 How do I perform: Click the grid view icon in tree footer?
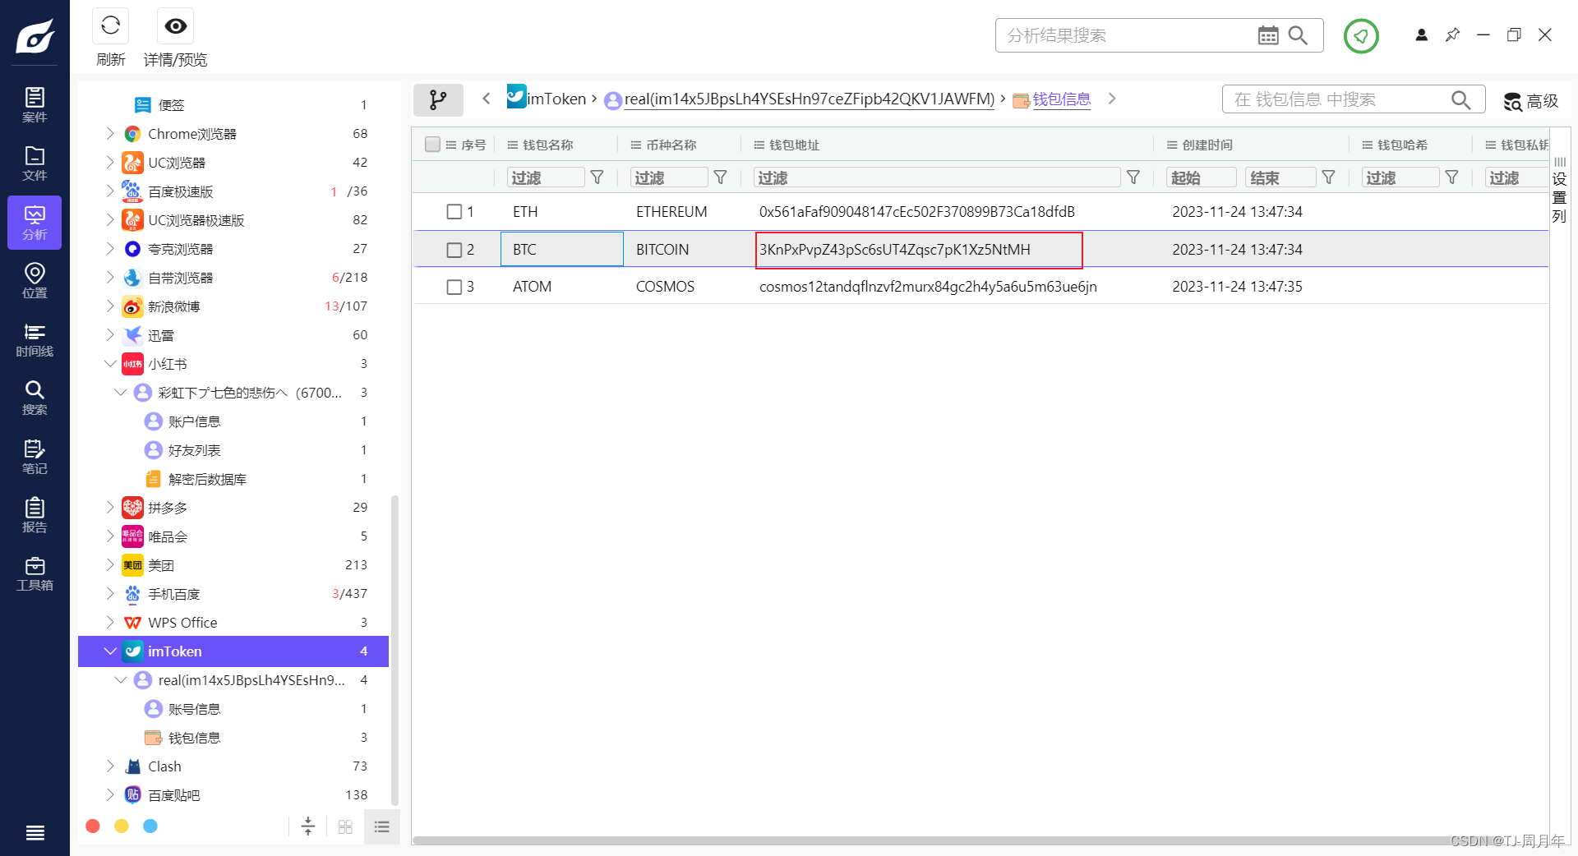pos(345,826)
